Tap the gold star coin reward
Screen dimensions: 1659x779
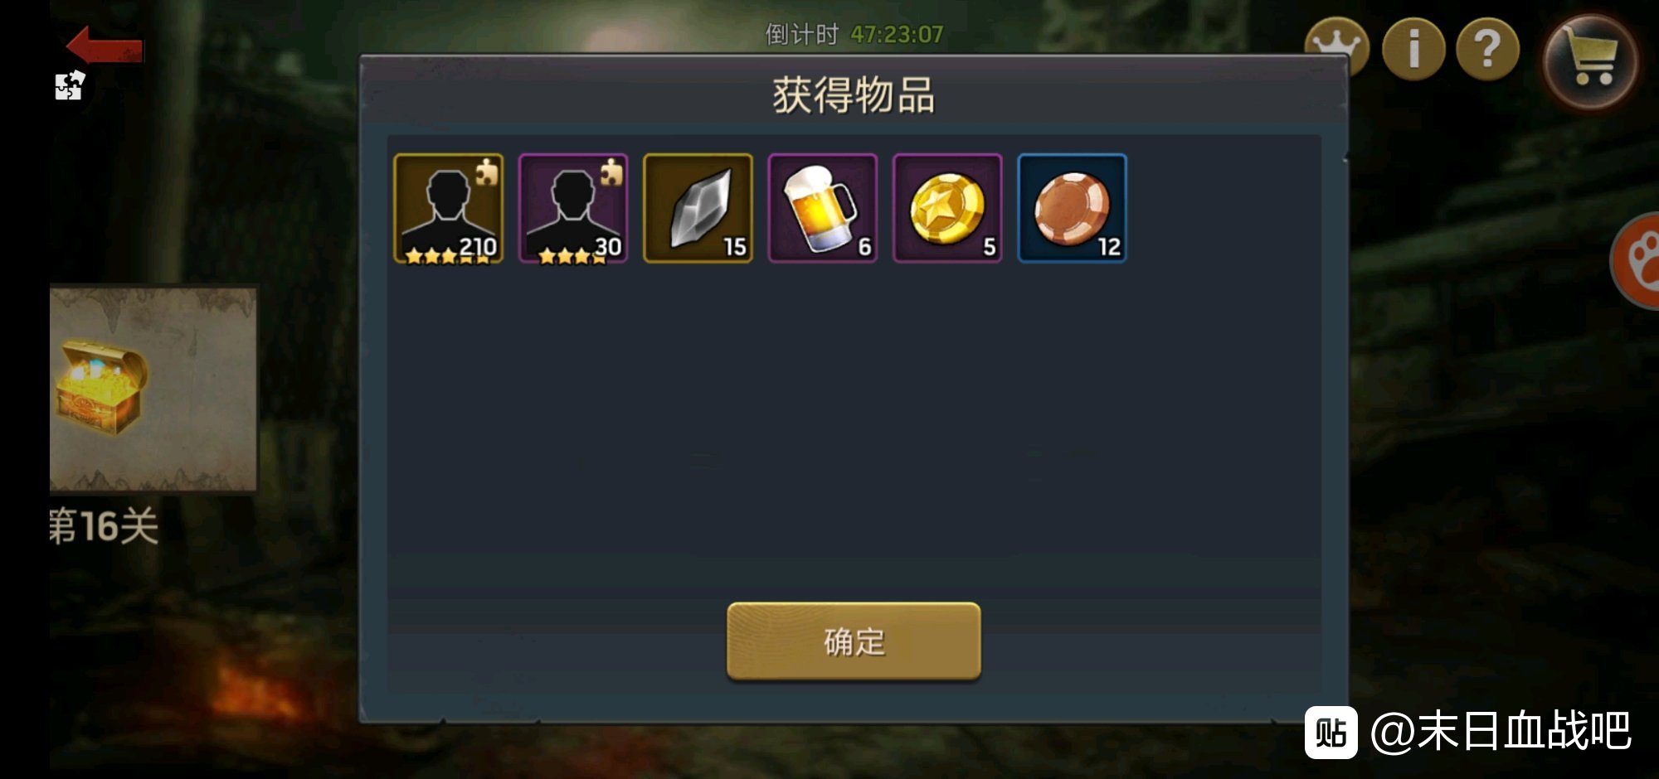[x=947, y=208]
